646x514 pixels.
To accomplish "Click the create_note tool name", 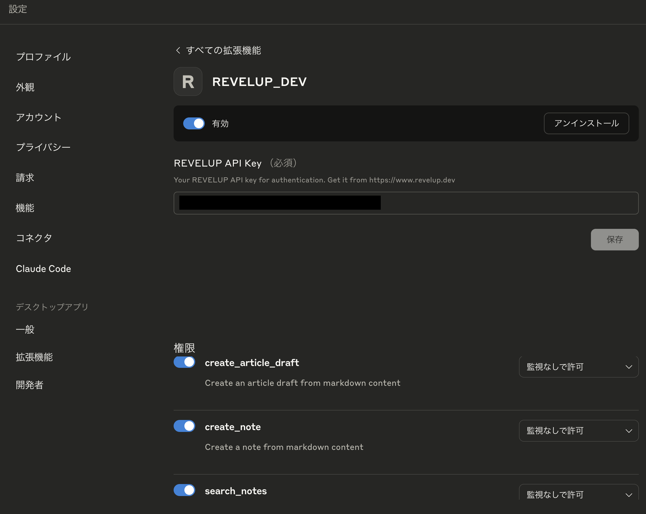I will click(233, 427).
